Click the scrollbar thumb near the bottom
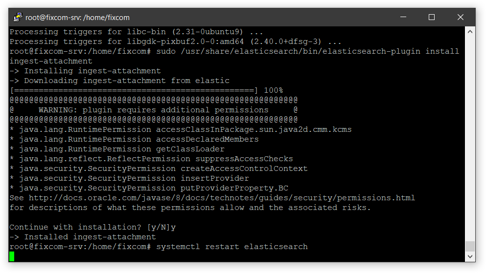 click(470, 247)
